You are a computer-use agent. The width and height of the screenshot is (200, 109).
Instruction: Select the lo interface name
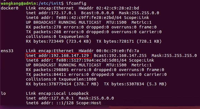click(3, 93)
